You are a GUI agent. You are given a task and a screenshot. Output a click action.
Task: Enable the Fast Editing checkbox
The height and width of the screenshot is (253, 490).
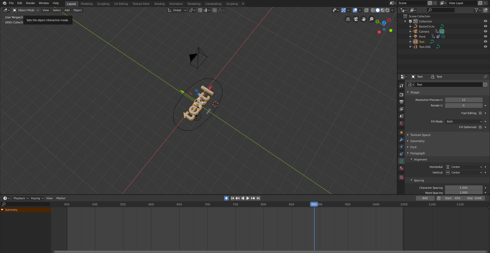pos(480,113)
